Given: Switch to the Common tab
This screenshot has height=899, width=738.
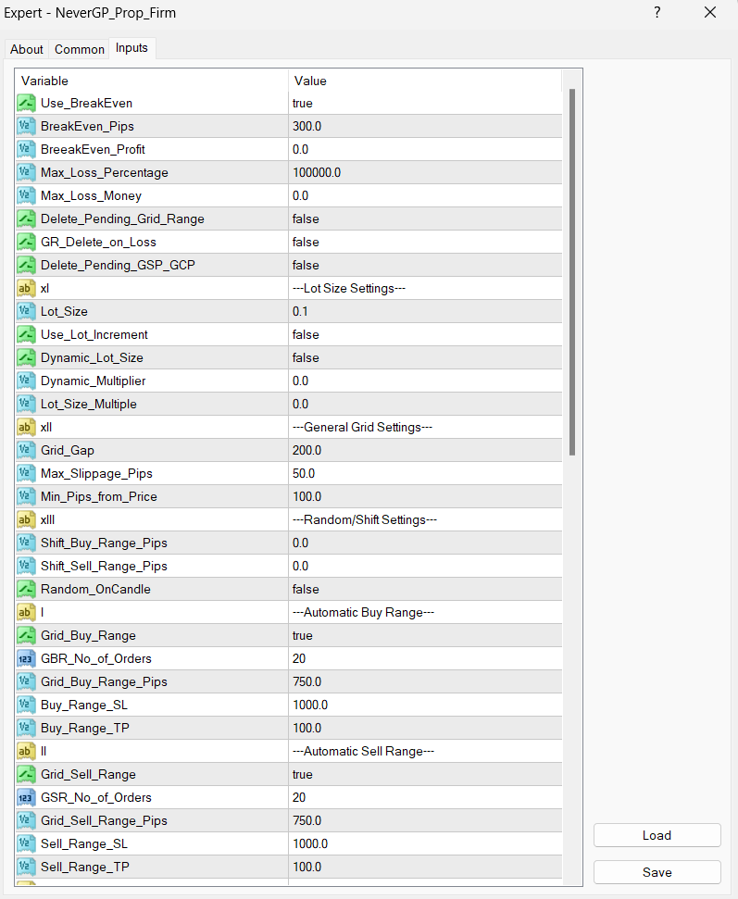Looking at the screenshot, I should (80, 49).
